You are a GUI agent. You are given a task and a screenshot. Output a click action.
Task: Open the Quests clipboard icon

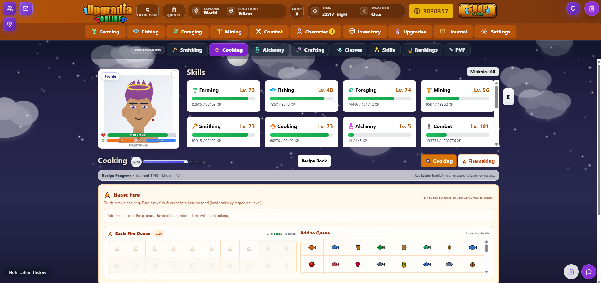coord(174,11)
